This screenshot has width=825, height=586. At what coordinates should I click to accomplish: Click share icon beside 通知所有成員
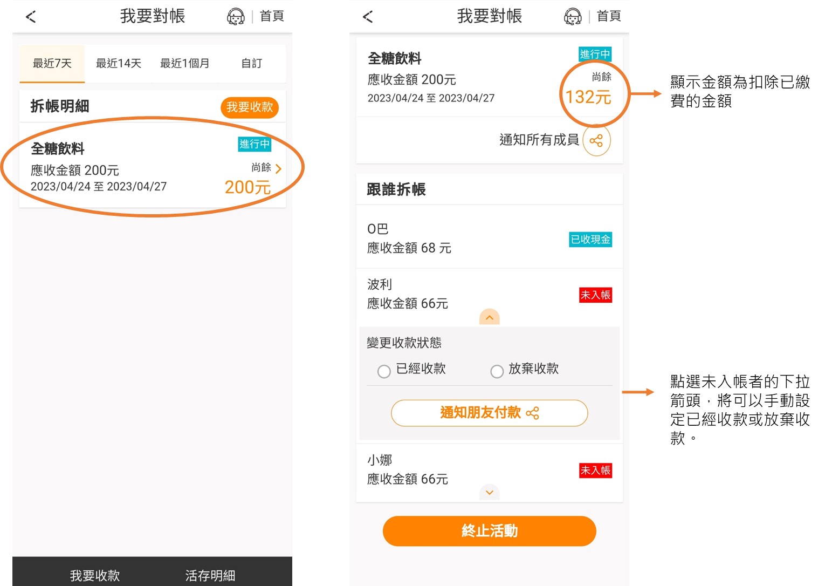coord(596,141)
